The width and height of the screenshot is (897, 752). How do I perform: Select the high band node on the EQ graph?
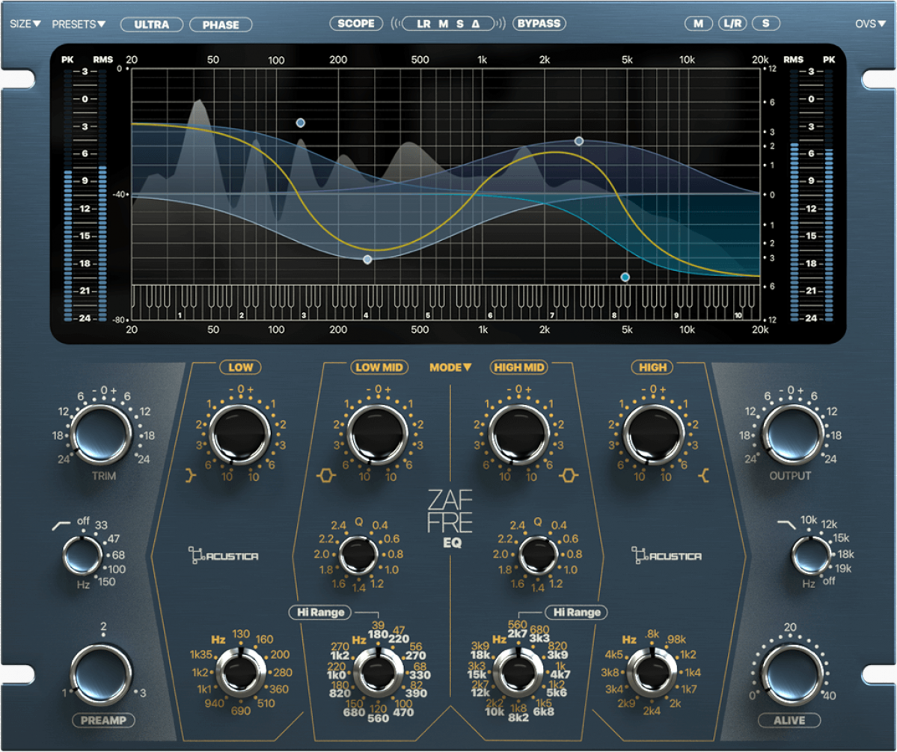point(625,277)
